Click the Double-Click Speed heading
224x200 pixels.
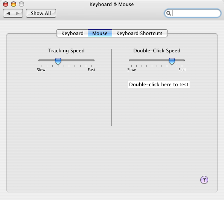coord(157,51)
